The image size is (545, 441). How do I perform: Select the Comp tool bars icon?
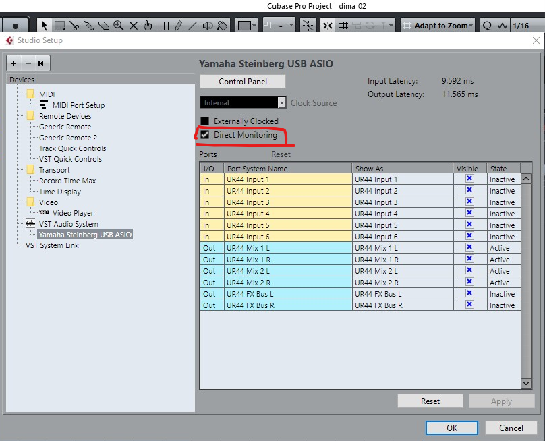pyautogui.click(x=163, y=26)
